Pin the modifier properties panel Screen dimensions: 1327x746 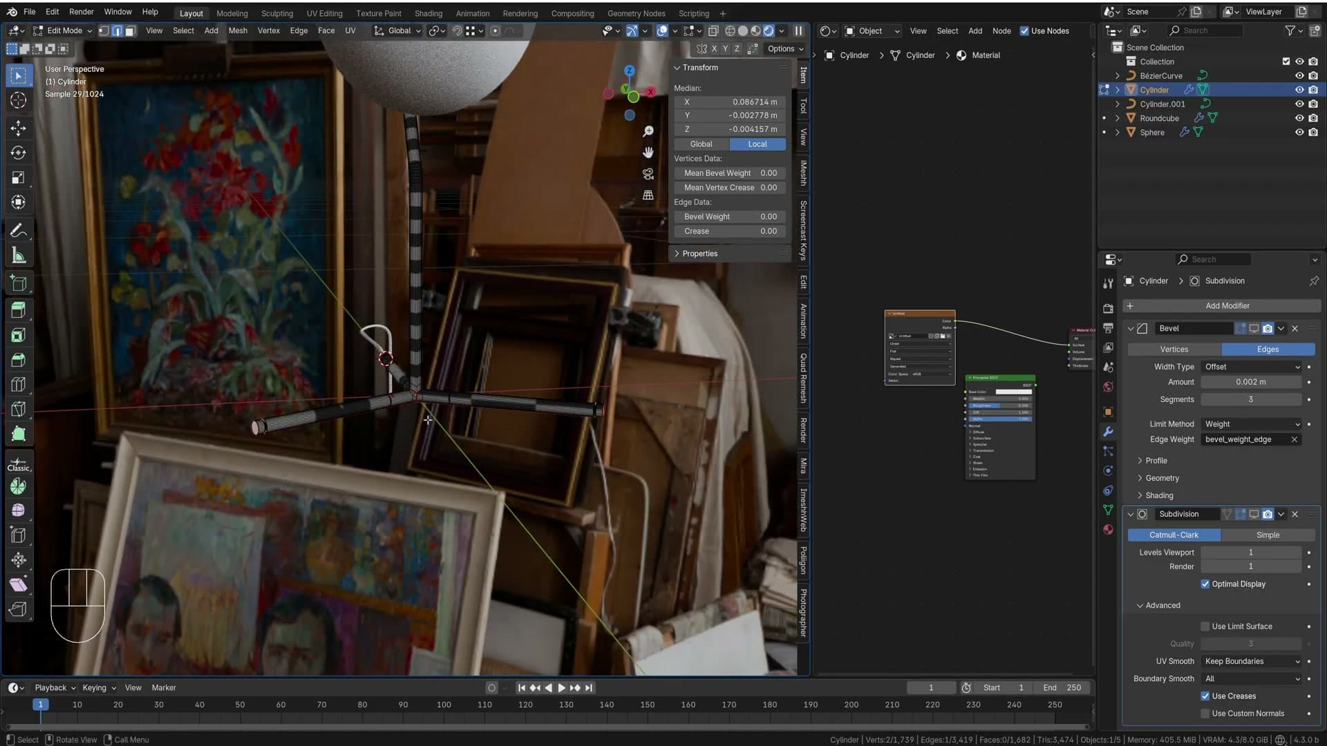(1314, 281)
